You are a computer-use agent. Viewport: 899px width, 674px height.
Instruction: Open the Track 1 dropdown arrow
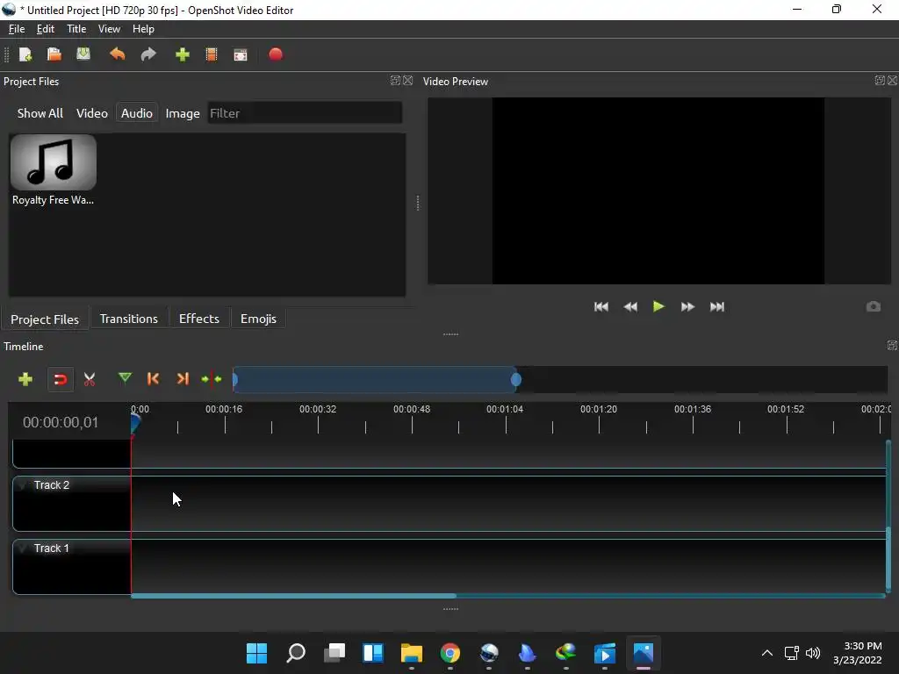[x=22, y=549]
